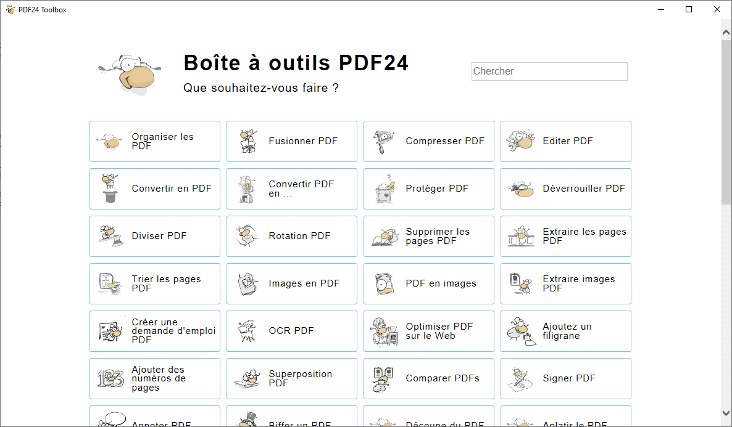Select Optimiser PDF sur le Web
The width and height of the screenshot is (732, 427).
pos(428,331)
